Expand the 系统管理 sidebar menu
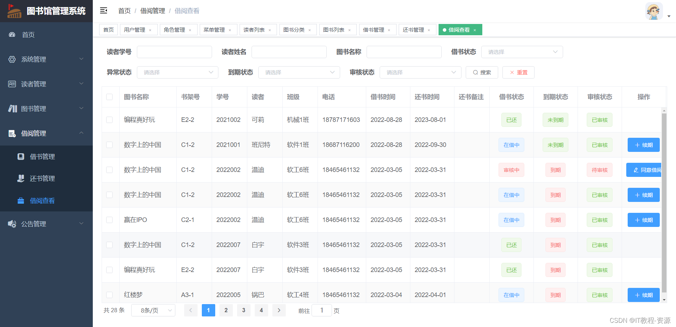The height and width of the screenshot is (327, 676). (46, 59)
